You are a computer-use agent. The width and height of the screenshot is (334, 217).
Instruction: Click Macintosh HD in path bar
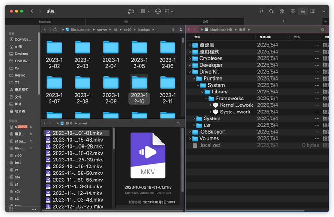221,30
